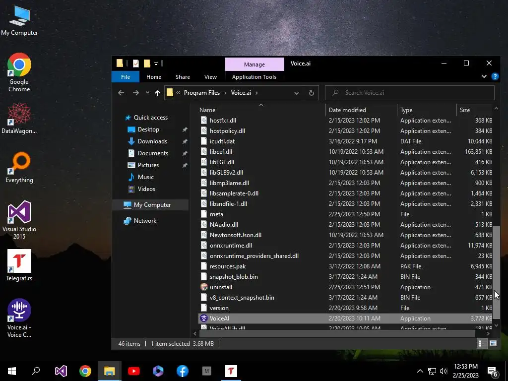Select the Voice.ai Voice Changer desktop shortcut
The image size is (508, 381).
19,318
